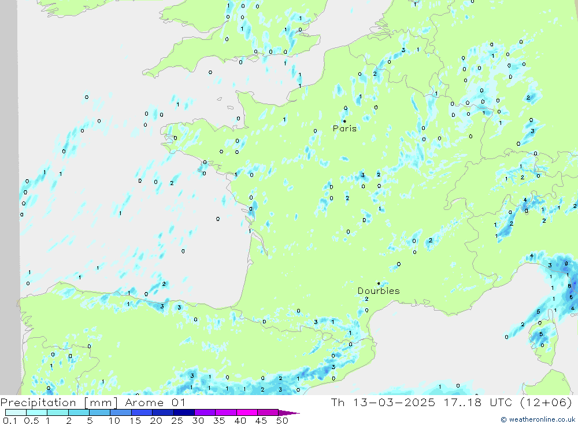Select the 15–20 mm legend swatch
This screenshot has height=424, width=578.
click(142, 412)
